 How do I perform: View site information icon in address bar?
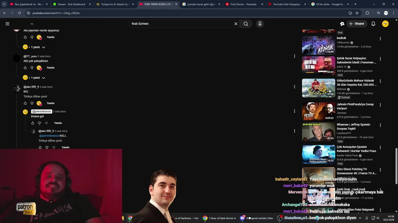[28, 13]
